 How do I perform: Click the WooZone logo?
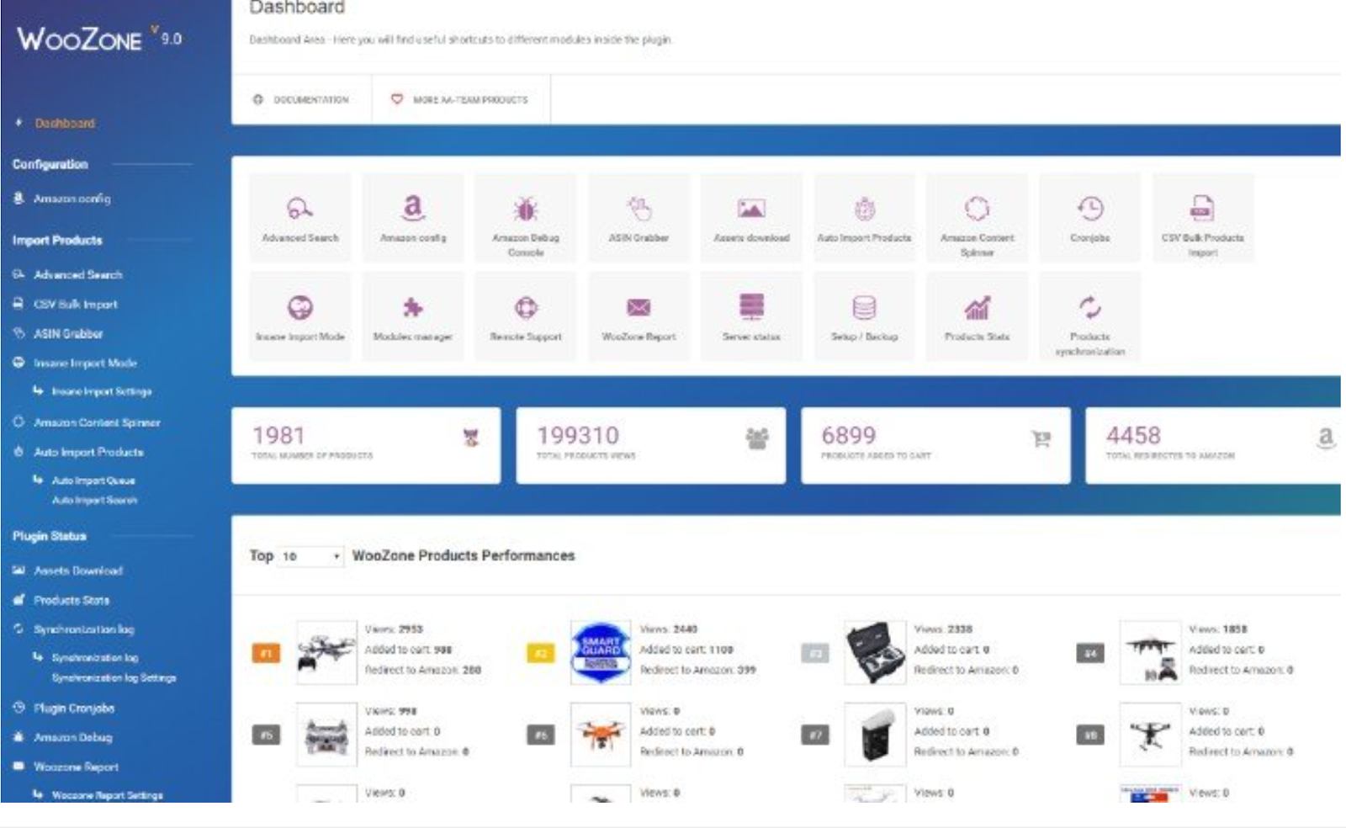pyautogui.click(x=99, y=39)
